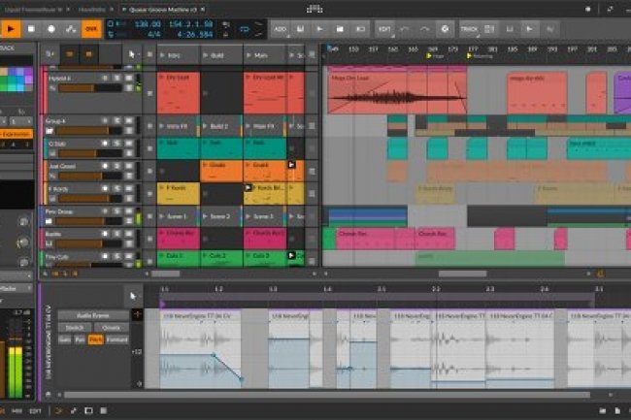Select the Pitch expression button

tap(95, 339)
